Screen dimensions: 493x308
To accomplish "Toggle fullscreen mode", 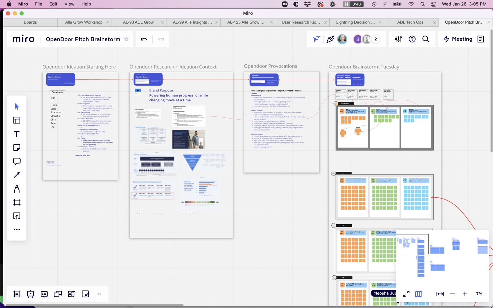I will (x=406, y=294).
